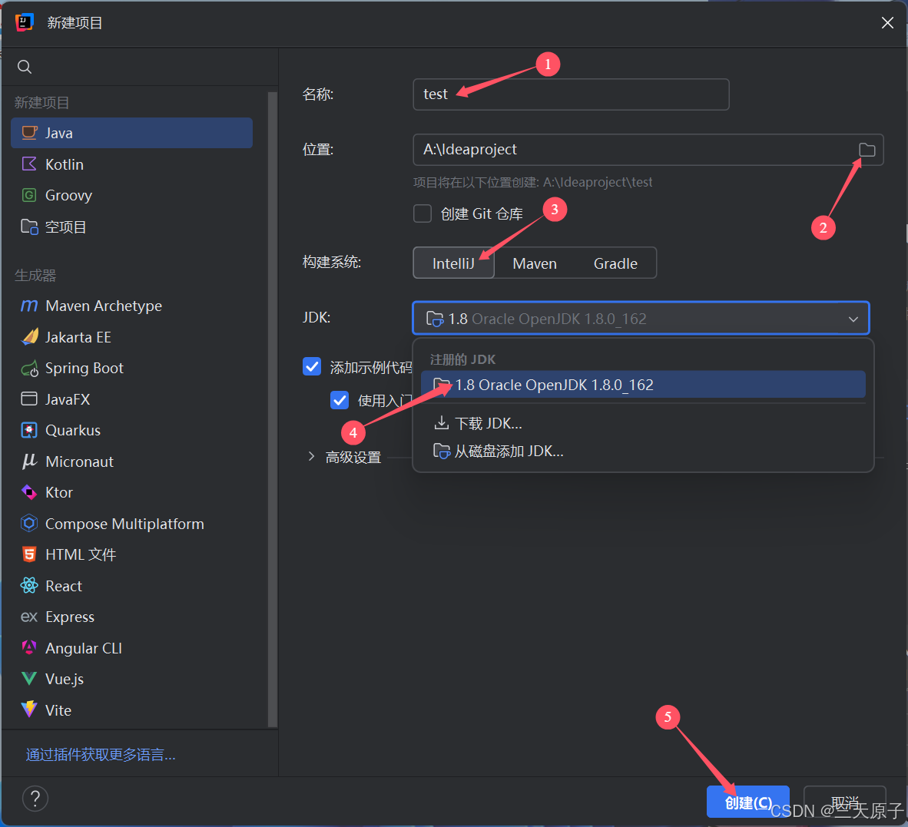Switch build system to Gradle
This screenshot has width=908, height=827.
pyautogui.click(x=615, y=263)
